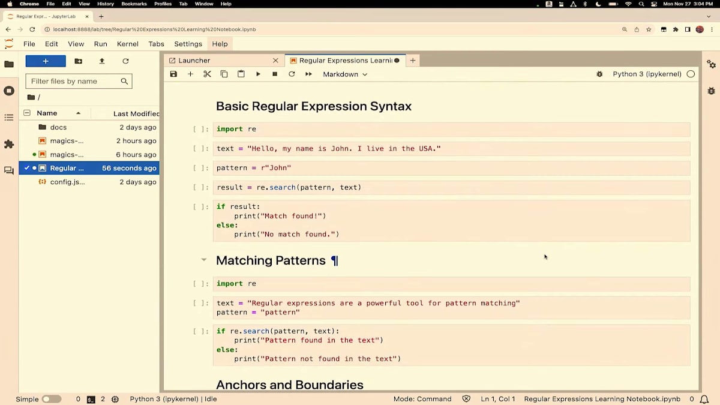Cut selected cell with scissors icon
This screenshot has width=720, height=405.
[x=207, y=74]
